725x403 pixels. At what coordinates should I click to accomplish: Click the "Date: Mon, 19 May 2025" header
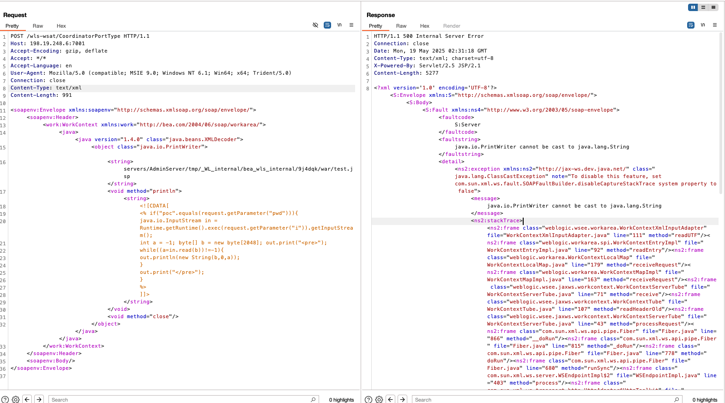click(x=430, y=51)
